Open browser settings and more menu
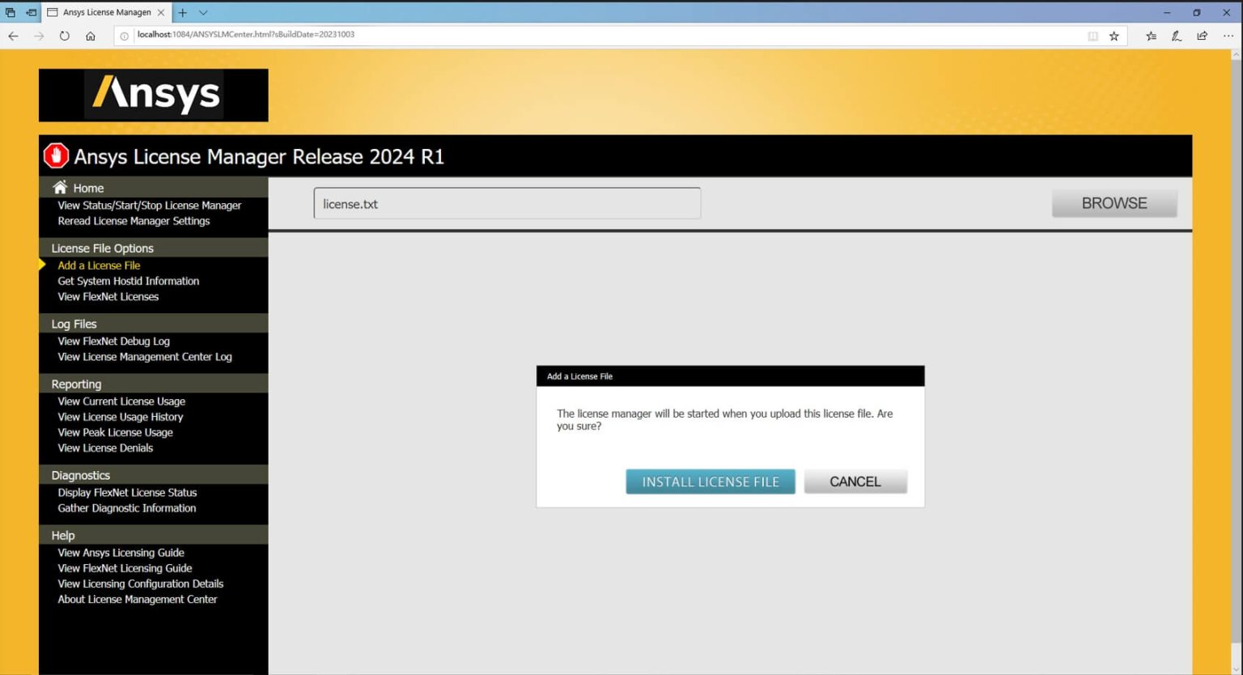1243x675 pixels. click(1228, 36)
